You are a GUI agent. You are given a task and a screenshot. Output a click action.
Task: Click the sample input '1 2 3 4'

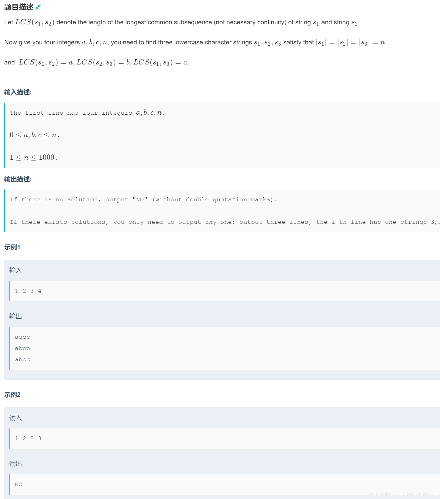(x=28, y=291)
